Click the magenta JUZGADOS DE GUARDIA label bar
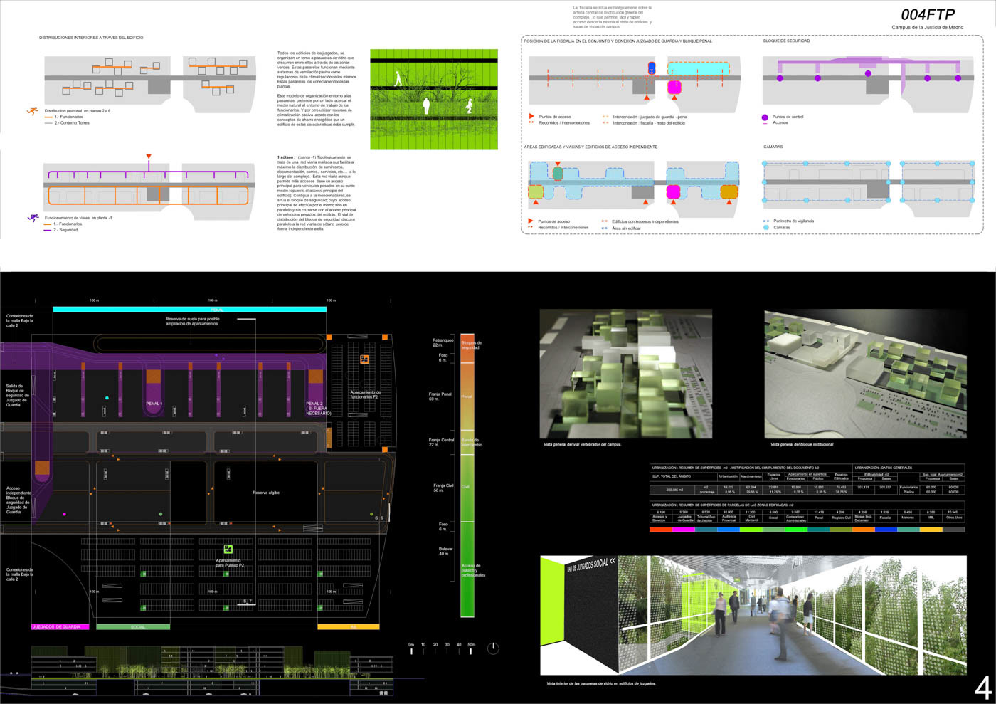Viewport: 996px width, 704px height. click(60, 627)
